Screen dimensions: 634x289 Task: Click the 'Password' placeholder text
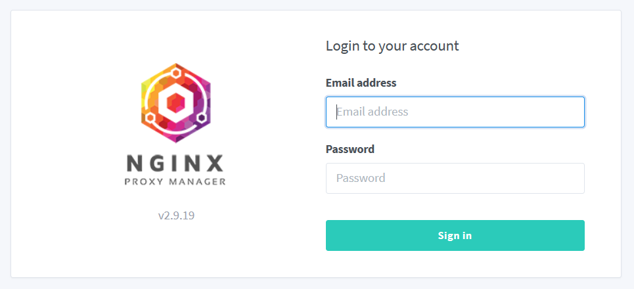(x=361, y=178)
